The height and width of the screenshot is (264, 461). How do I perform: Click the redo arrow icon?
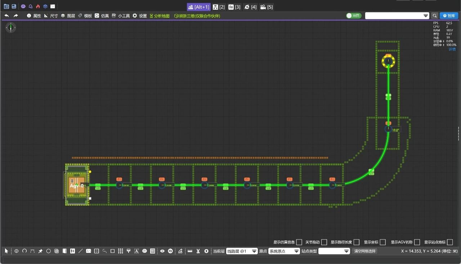point(16,16)
